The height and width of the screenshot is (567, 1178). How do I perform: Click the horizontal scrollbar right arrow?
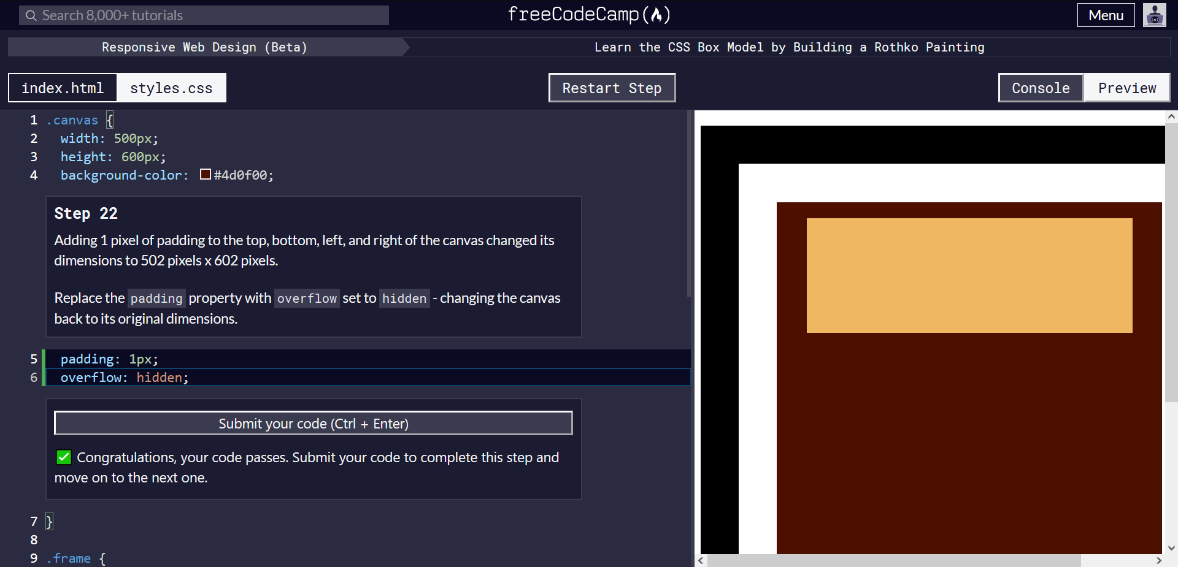[x=1159, y=560]
